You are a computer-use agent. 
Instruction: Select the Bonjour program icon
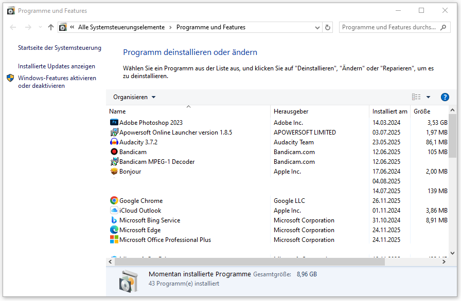pos(114,171)
